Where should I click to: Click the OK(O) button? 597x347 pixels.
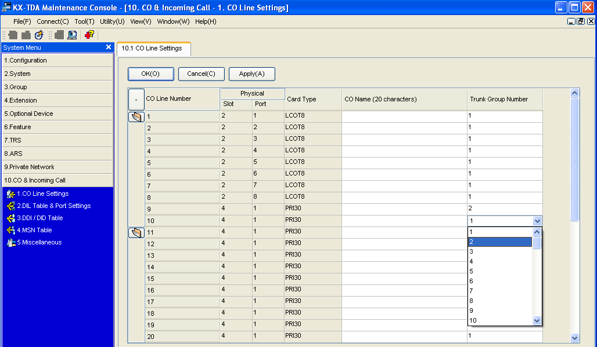pyautogui.click(x=151, y=74)
